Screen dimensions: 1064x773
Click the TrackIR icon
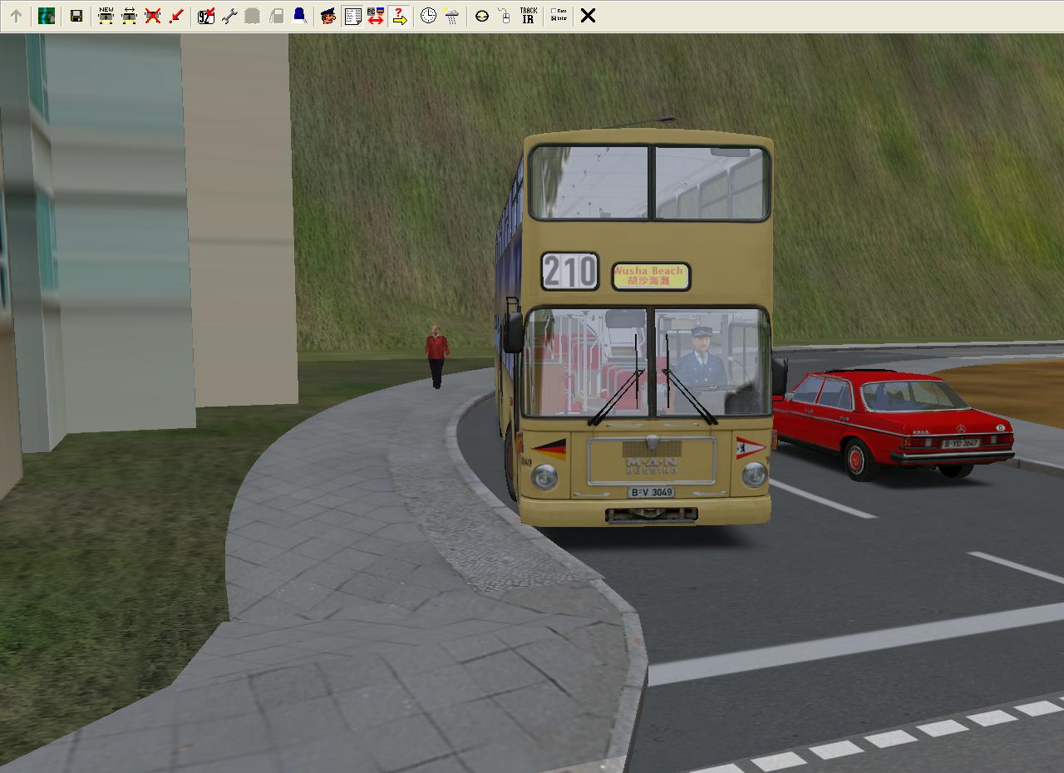[528, 16]
